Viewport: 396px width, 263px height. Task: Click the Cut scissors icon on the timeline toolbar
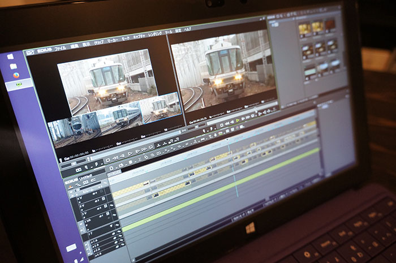139,159
